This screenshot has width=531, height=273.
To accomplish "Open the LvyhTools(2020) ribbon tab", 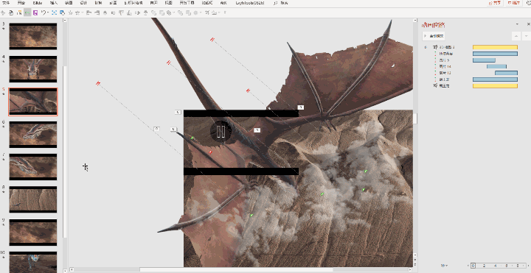I will (250, 3).
